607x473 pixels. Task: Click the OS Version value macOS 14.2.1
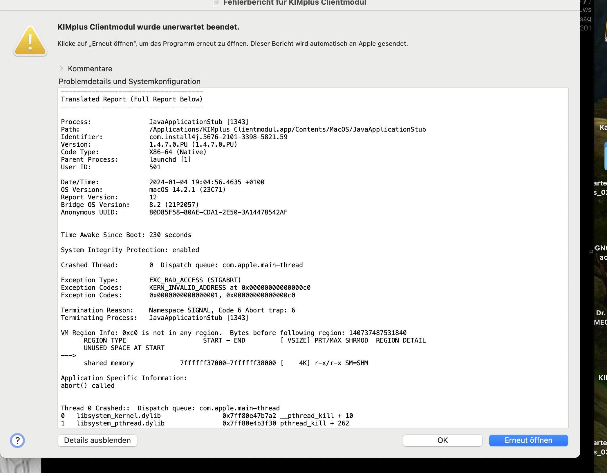(187, 190)
